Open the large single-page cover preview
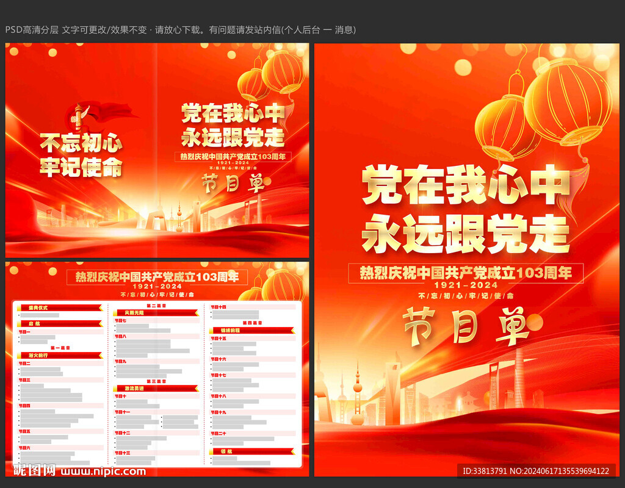Image resolution: width=625 pixels, height=488 pixels. [x=467, y=260]
